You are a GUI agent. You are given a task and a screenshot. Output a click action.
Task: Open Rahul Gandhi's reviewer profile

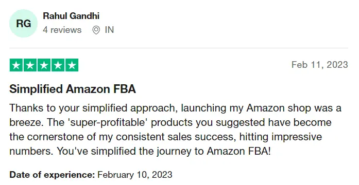(x=71, y=16)
